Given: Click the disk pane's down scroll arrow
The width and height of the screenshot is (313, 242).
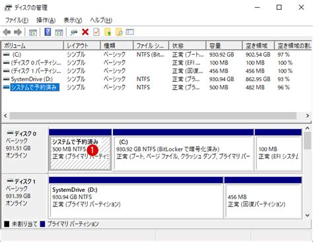Looking at the screenshot, I should point(308,216).
